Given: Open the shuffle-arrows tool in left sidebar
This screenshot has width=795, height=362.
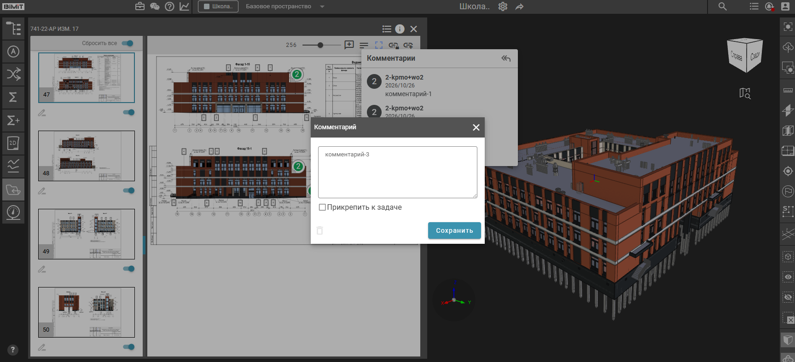Looking at the screenshot, I should tap(13, 74).
